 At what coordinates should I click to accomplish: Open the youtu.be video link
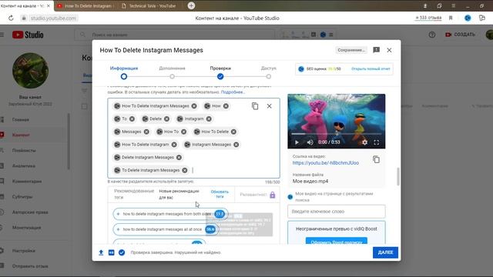[x=325, y=162]
